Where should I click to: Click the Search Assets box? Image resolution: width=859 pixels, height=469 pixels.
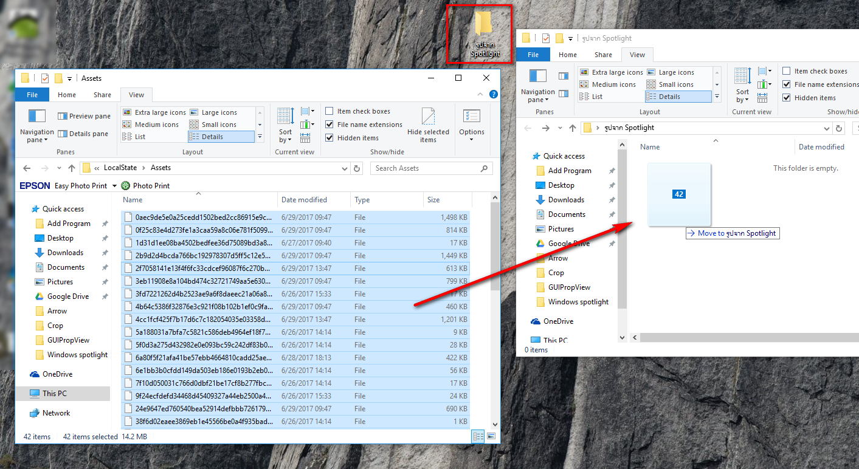(x=431, y=168)
